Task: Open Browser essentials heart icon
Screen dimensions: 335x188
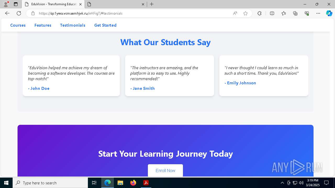Action: click(x=307, y=13)
